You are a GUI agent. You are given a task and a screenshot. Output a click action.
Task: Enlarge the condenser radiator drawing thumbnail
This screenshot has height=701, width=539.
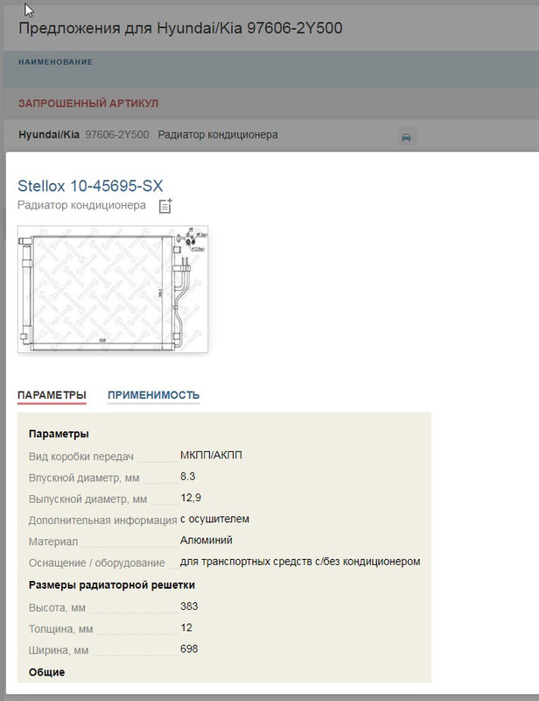click(113, 289)
